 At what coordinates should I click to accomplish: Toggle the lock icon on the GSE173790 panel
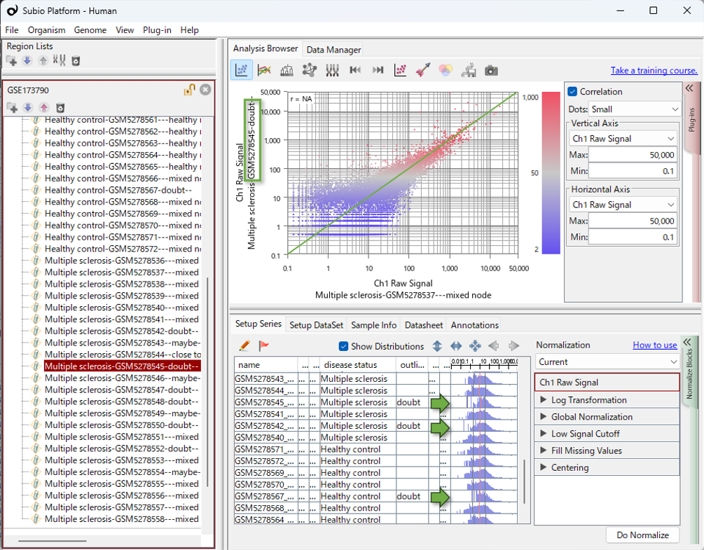click(x=188, y=90)
